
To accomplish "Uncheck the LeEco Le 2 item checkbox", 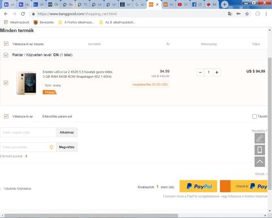I will (x=6, y=83).
